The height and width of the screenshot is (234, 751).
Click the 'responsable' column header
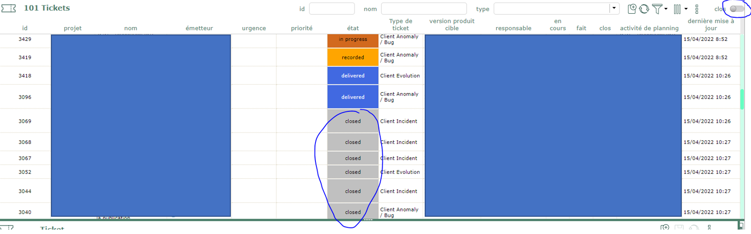(513, 28)
